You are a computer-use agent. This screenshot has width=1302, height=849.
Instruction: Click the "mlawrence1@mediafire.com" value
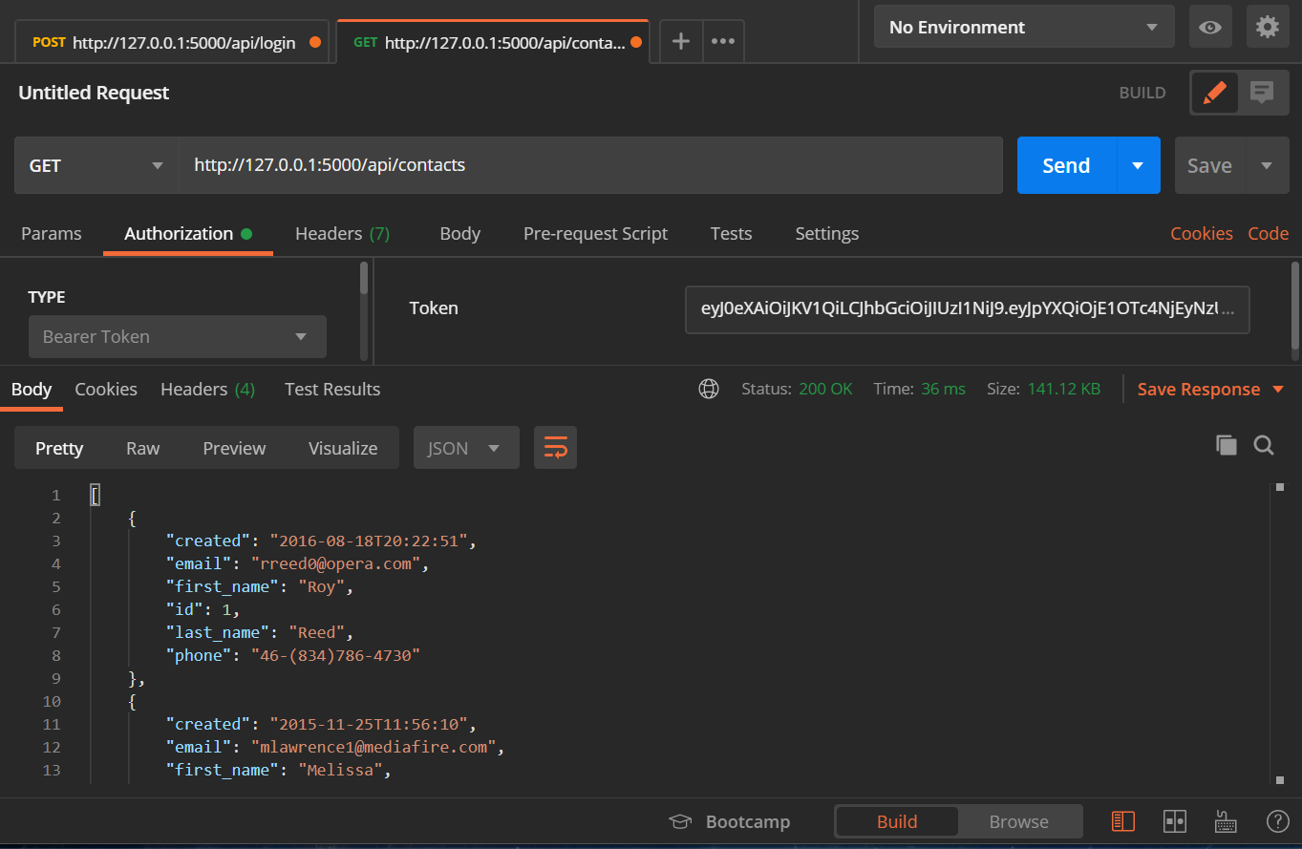click(x=373, y=747)
